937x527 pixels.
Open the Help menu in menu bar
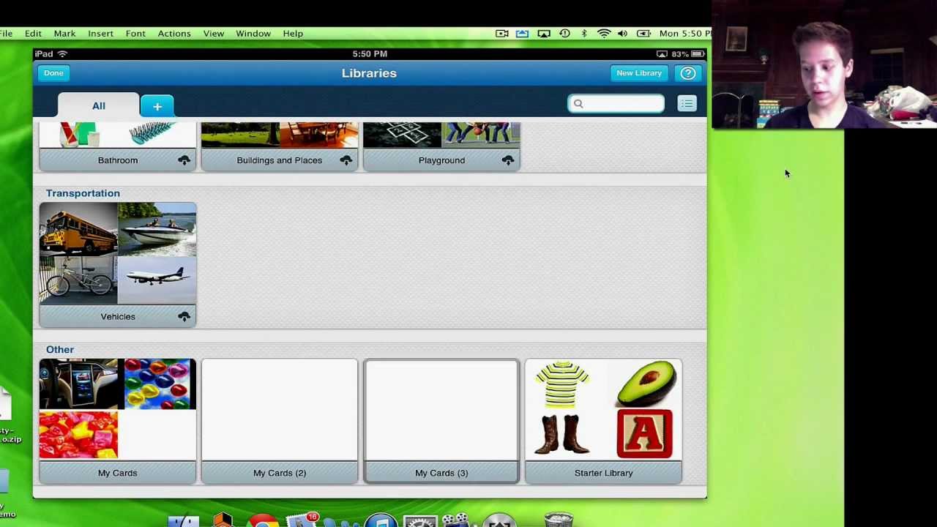tap(293, 34)
